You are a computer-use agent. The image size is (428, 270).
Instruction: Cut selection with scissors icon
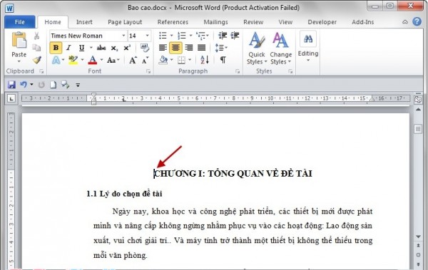(36, 36)
